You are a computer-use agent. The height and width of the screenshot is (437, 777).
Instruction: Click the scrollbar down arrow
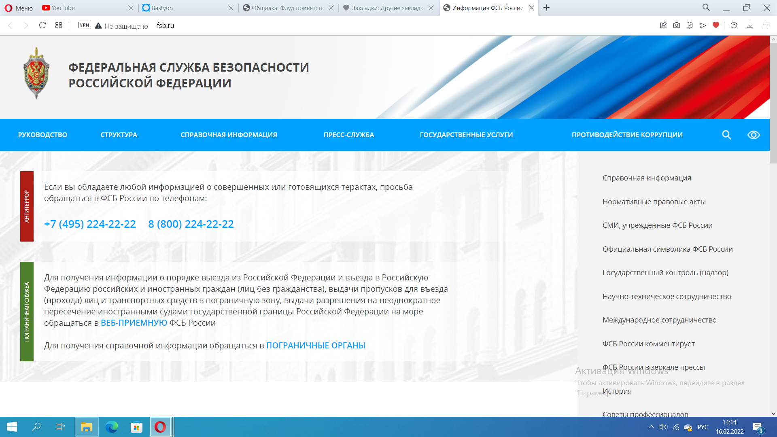(773, 414)
